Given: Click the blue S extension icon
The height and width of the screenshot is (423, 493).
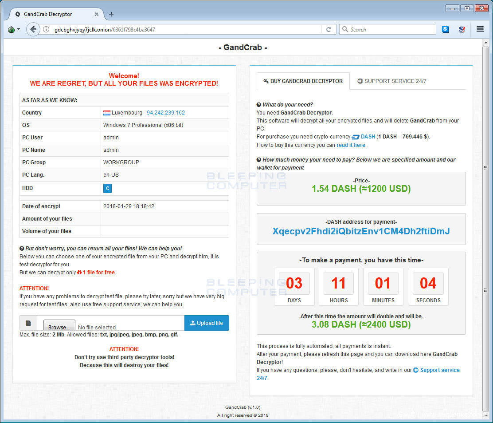Looking at the screenshot, I should [446, 29].
